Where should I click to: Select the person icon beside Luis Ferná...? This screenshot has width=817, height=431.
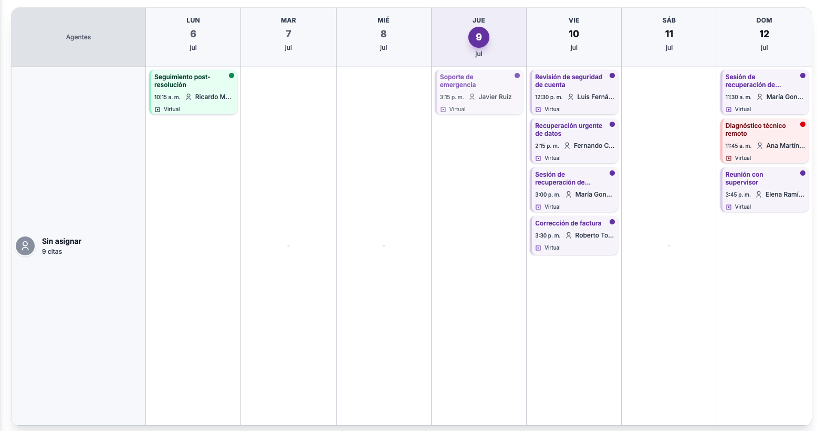click(571, 97)
